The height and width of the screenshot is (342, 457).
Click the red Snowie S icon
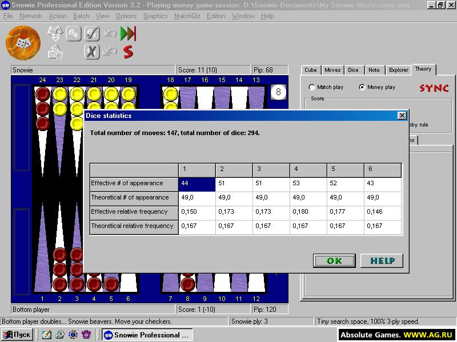click(128, 52)
